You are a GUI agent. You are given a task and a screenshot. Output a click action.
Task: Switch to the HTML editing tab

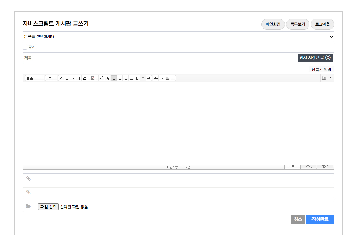pos(309,167)
